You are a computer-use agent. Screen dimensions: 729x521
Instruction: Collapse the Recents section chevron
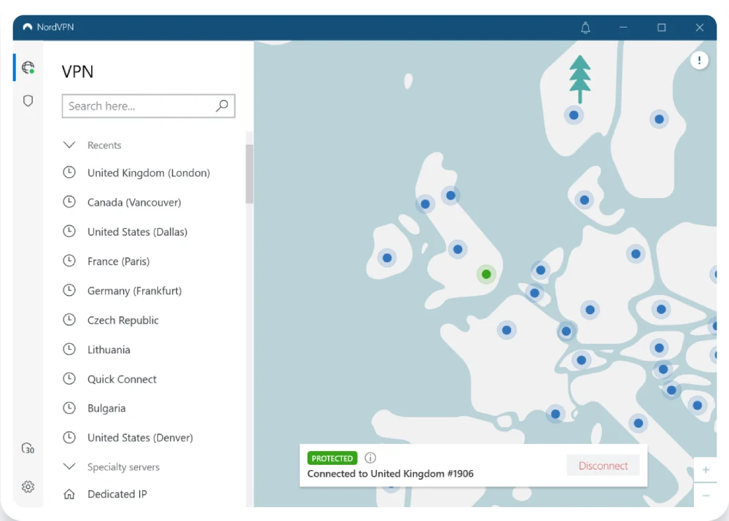[x=69, y=145]
